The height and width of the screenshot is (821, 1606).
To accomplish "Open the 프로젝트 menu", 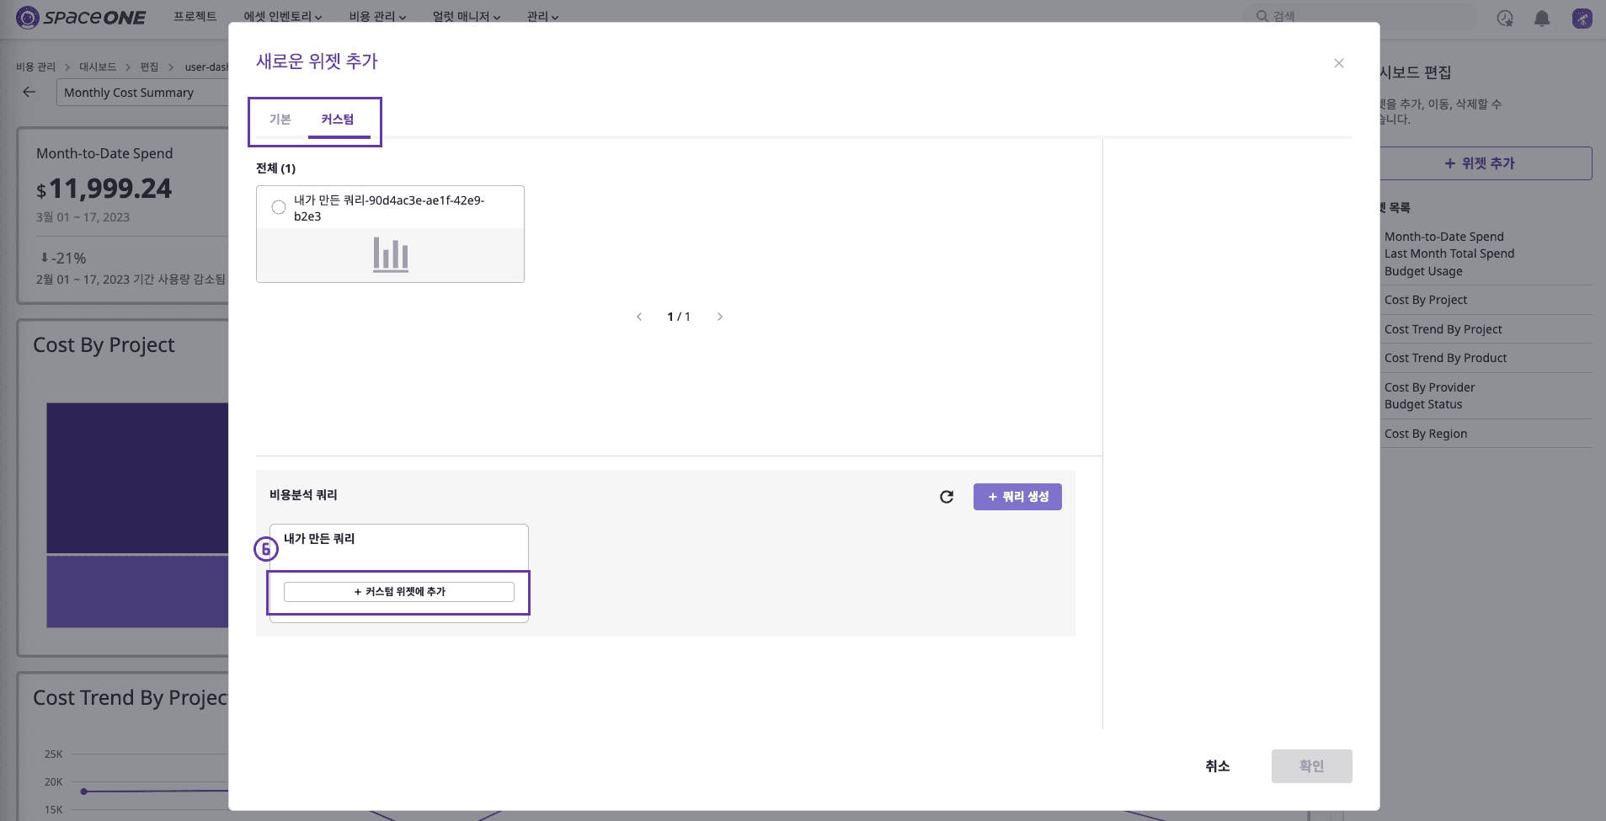I will point(195,16).
